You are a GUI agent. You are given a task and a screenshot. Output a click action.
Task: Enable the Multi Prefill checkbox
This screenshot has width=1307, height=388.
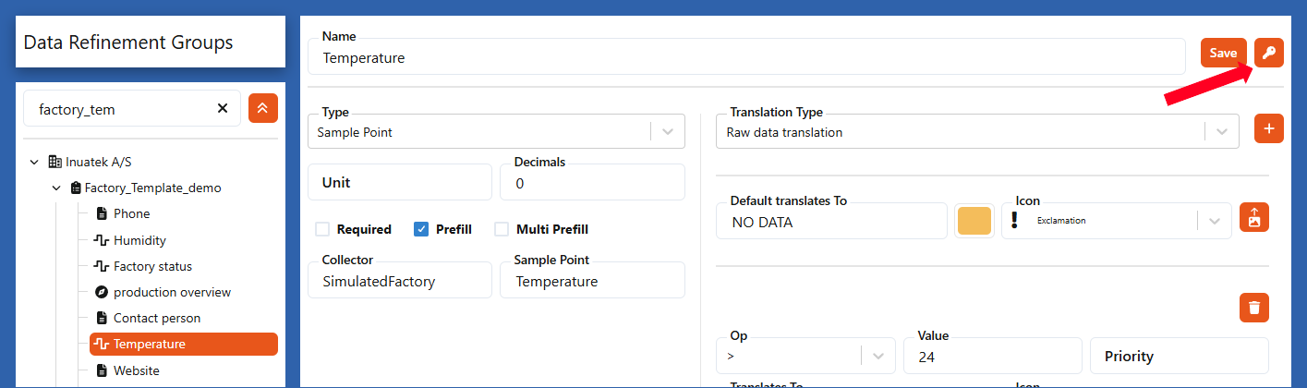tap(502, 229)
